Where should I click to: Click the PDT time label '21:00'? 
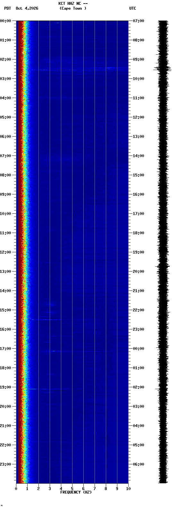(5, 426)
